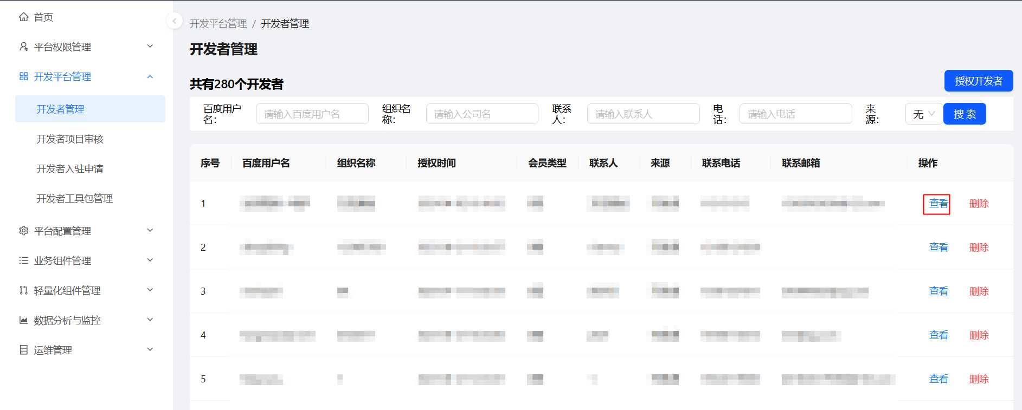This screenshot has height=410, width=1022.
Task: Go to 开发者入驻申请 page
Action: 70,169
